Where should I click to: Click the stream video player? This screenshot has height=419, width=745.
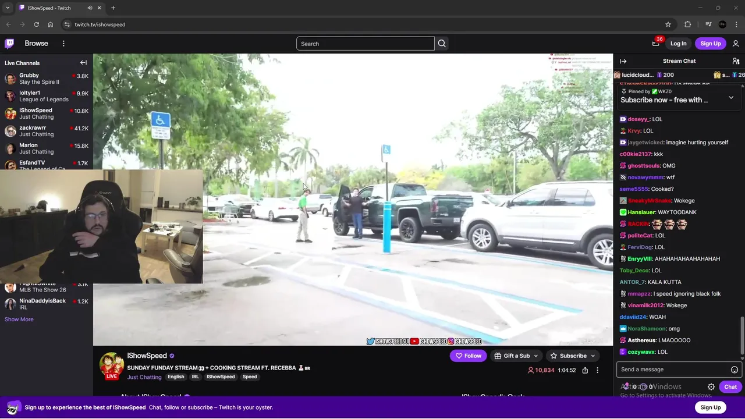coord(353,200)
